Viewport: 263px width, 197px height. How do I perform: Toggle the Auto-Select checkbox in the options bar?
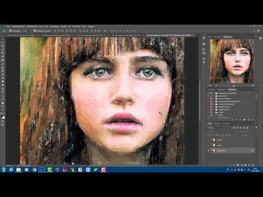[10, 31]
